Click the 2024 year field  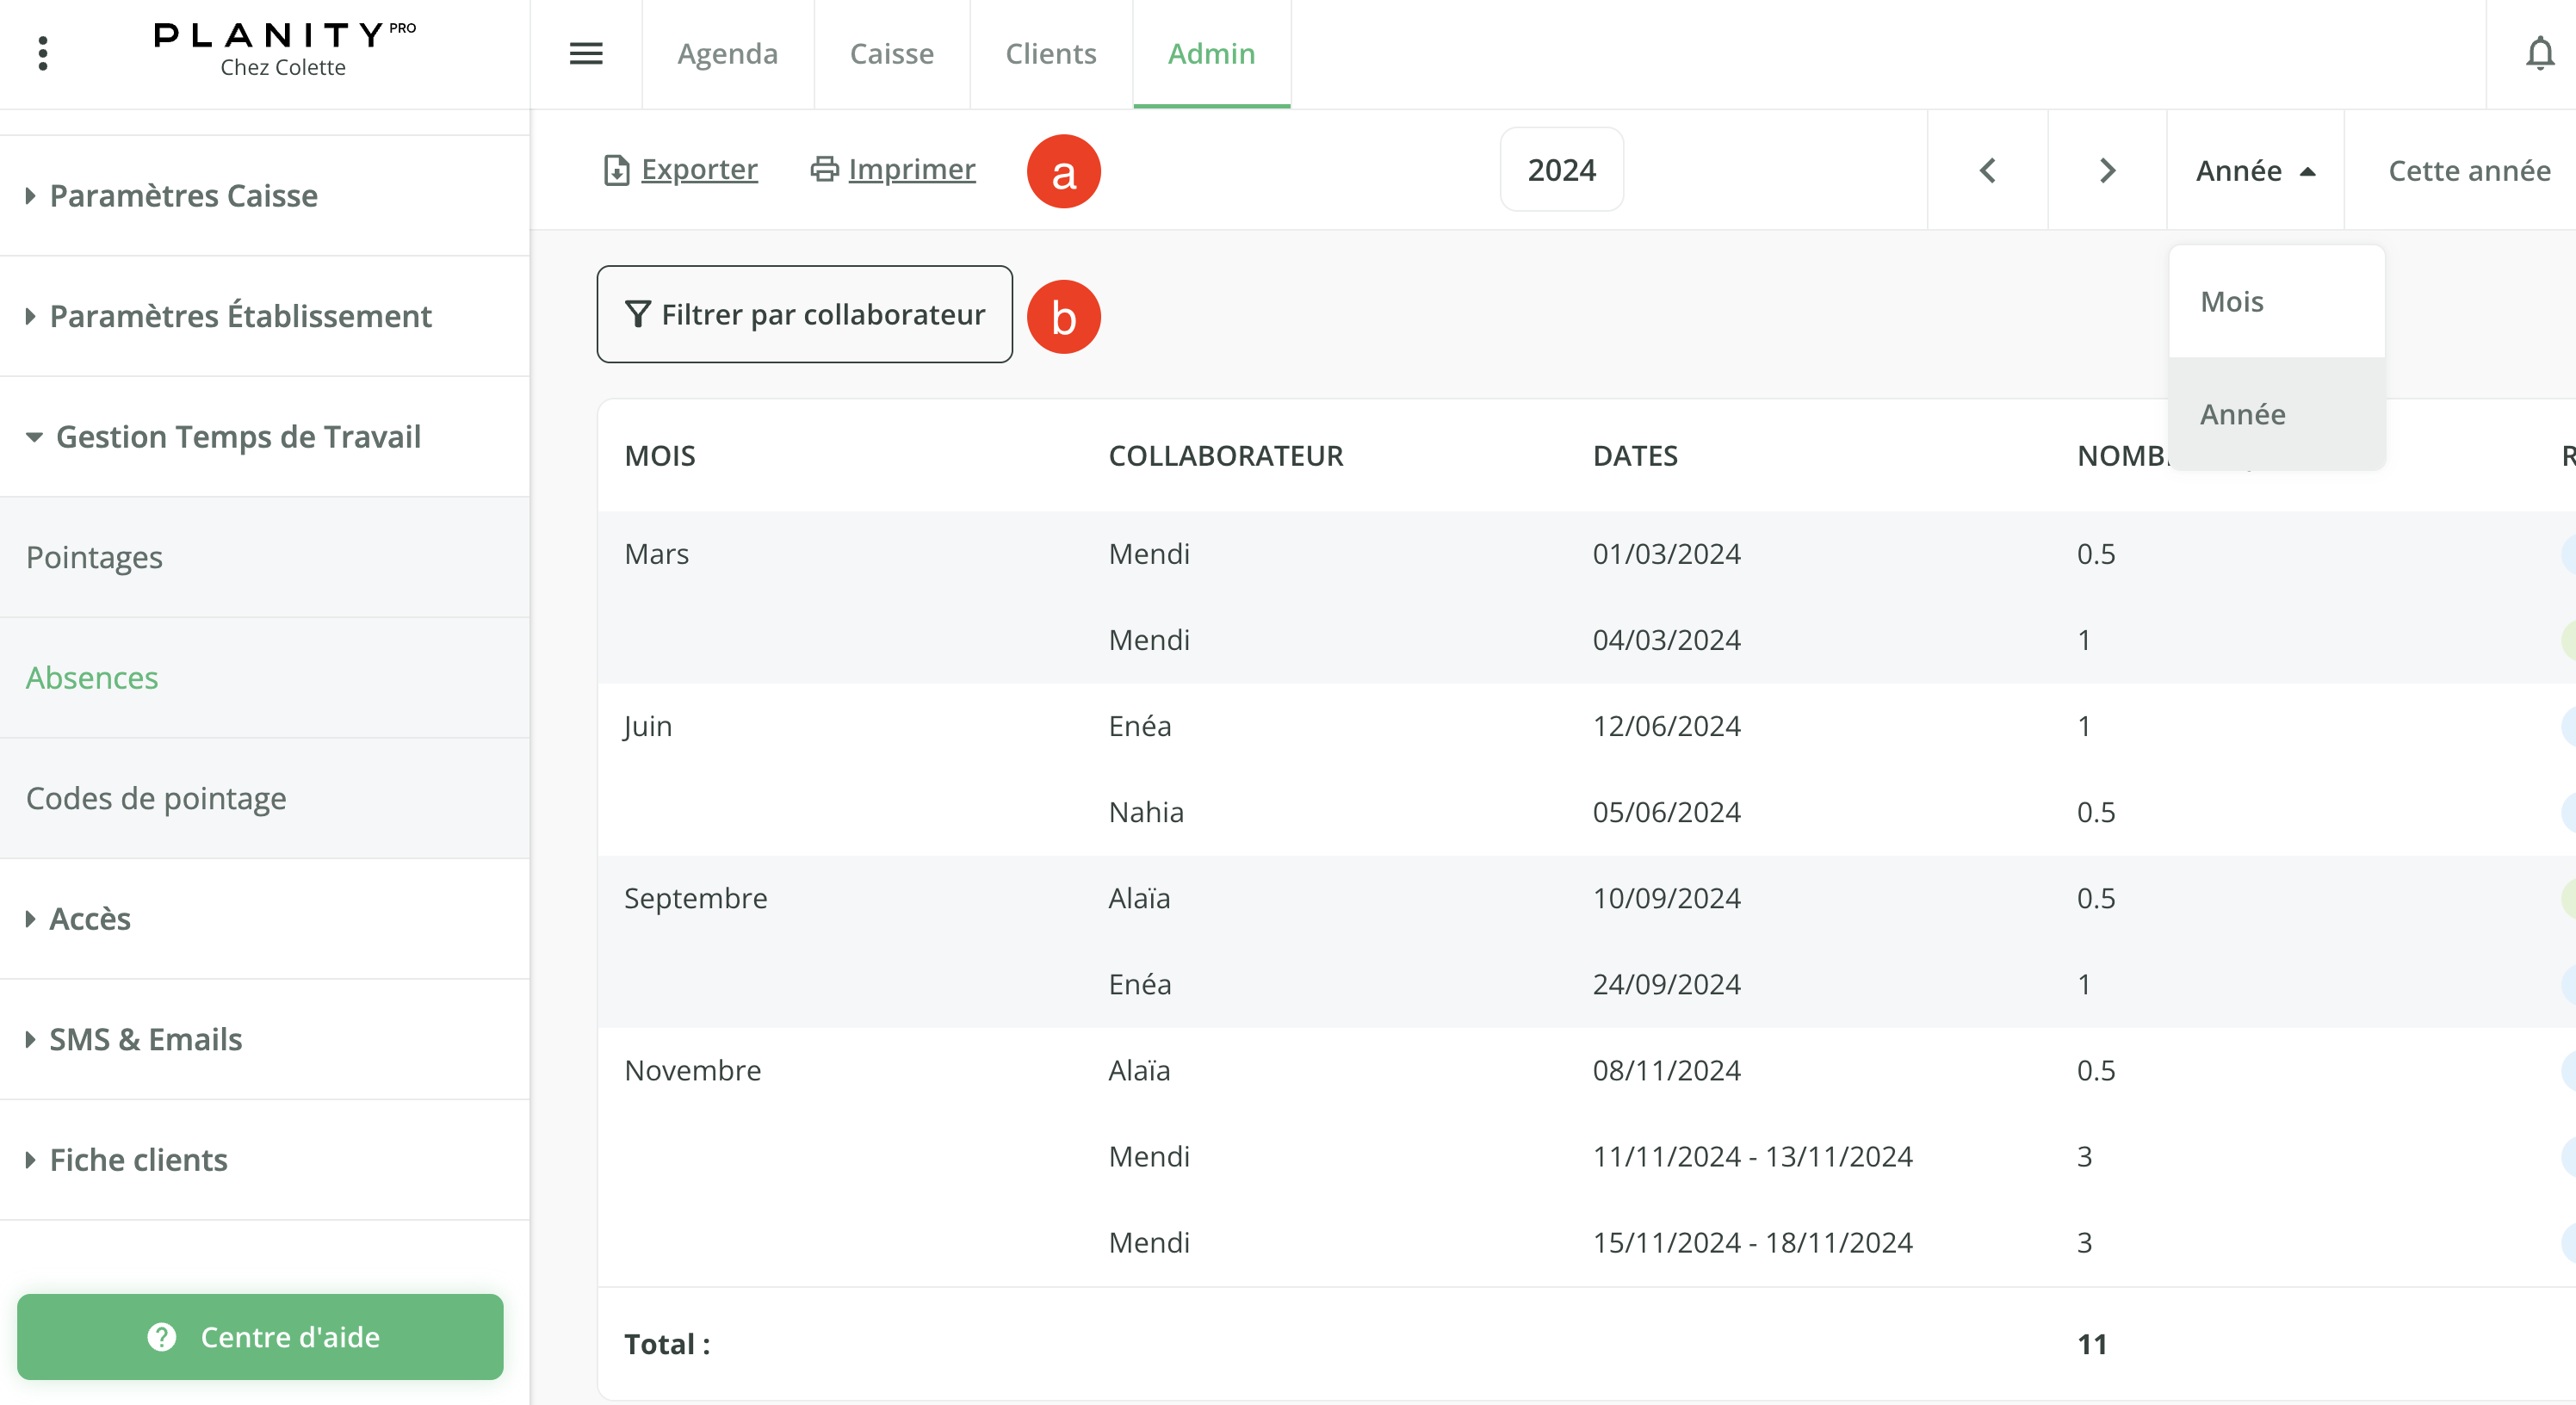click(x=1561, y=170)
